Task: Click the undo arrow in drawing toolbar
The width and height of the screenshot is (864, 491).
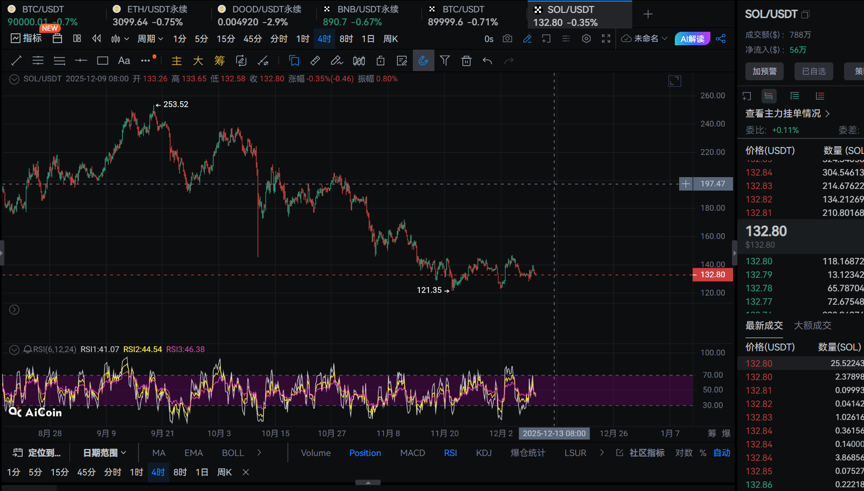Action: 487,61
